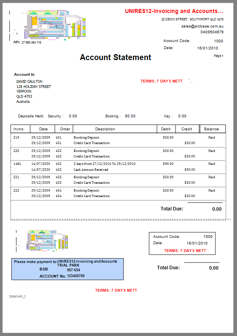Click the 128 HOLIDAY STREET address line
Screen dimensions: 237x336
[34, 87]
